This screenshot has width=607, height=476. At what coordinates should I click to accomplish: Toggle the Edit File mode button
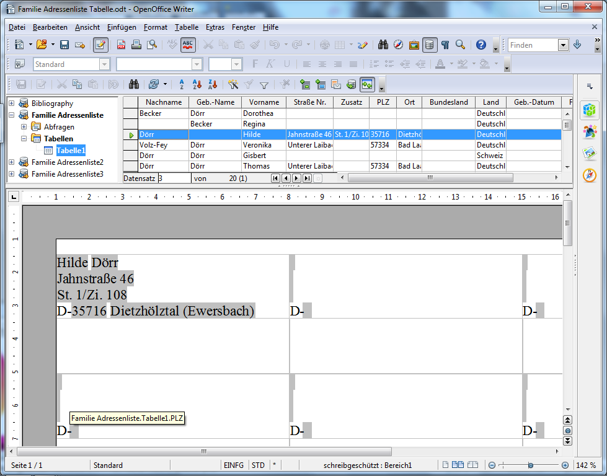[x=100, y=45]
